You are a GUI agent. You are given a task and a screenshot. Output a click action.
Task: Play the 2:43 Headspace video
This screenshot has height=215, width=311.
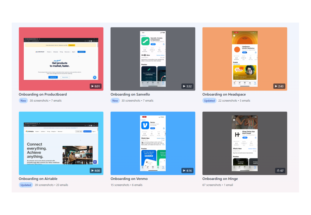point(279,86)
